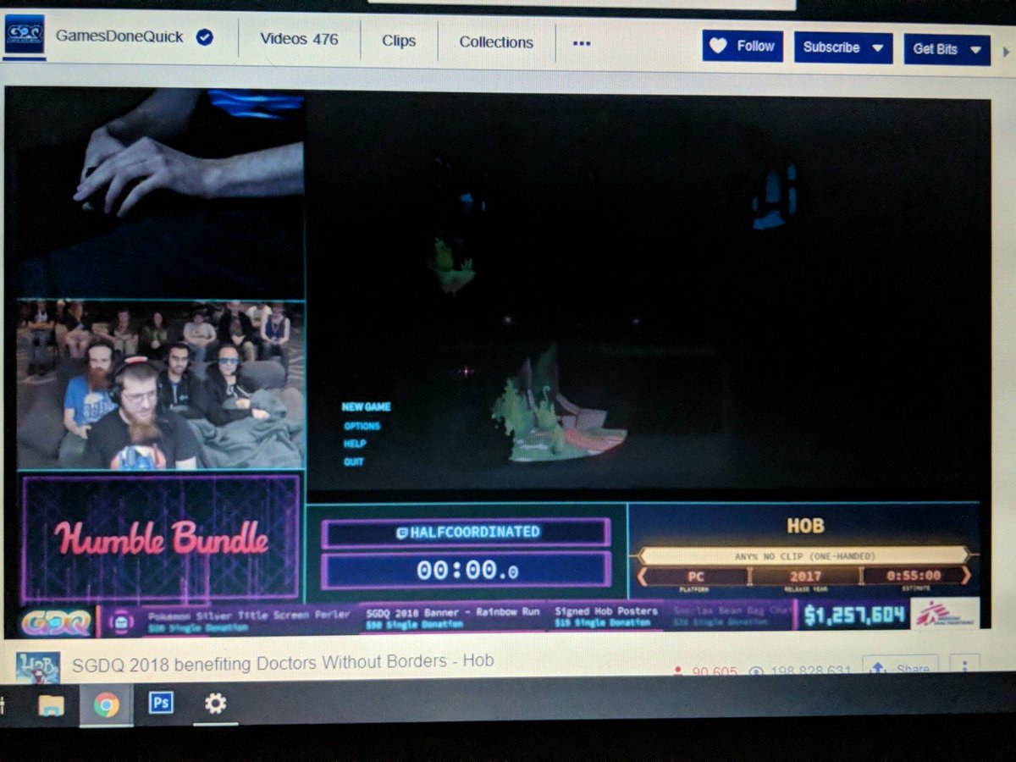Click the HOB game title in overlay
This screenshot has height=762, width=1016.
pos(804,525)
